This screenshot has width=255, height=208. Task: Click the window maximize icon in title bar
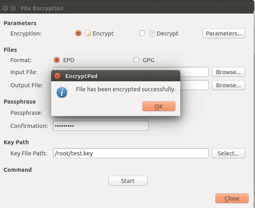point(13,8)
